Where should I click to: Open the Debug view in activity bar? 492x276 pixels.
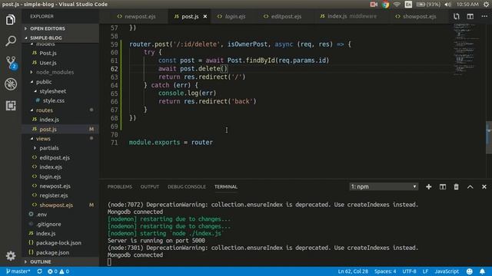point(11,84)
